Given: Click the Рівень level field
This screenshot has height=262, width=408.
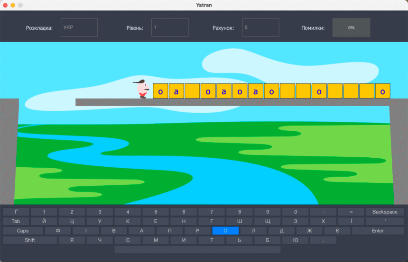Looking at the screenshot, I should 170,27.
